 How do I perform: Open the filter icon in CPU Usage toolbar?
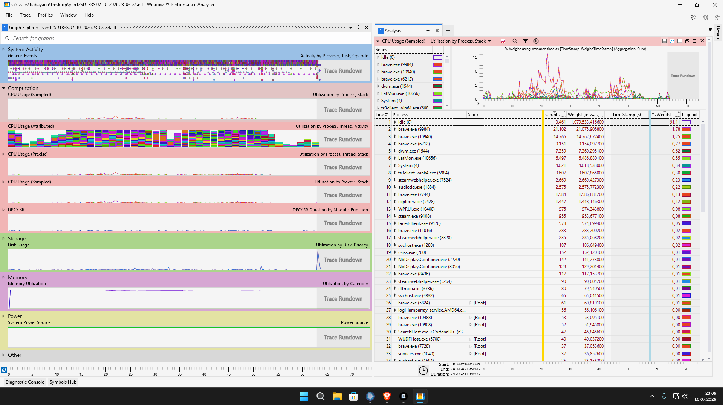[x=525, y=41]
